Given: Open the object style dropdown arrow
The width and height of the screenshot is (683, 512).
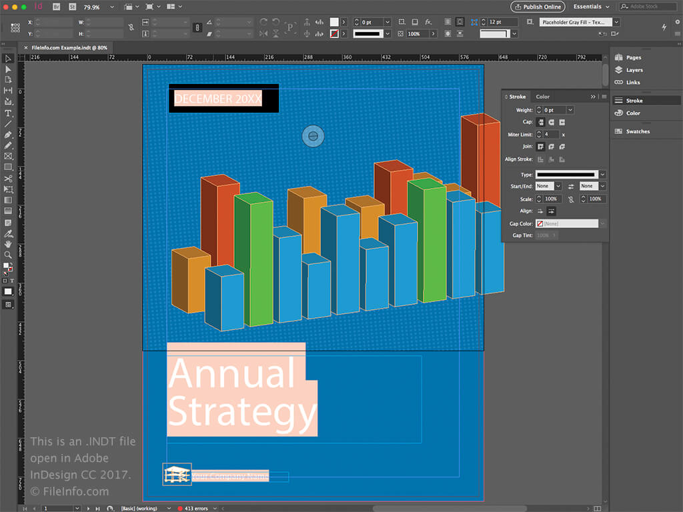Looking at the screenshot, I should [616, 22].
